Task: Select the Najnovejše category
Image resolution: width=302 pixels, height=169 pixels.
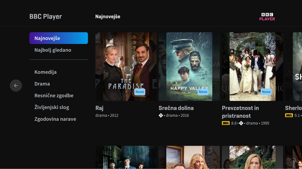Action: [x=59, y=38]
